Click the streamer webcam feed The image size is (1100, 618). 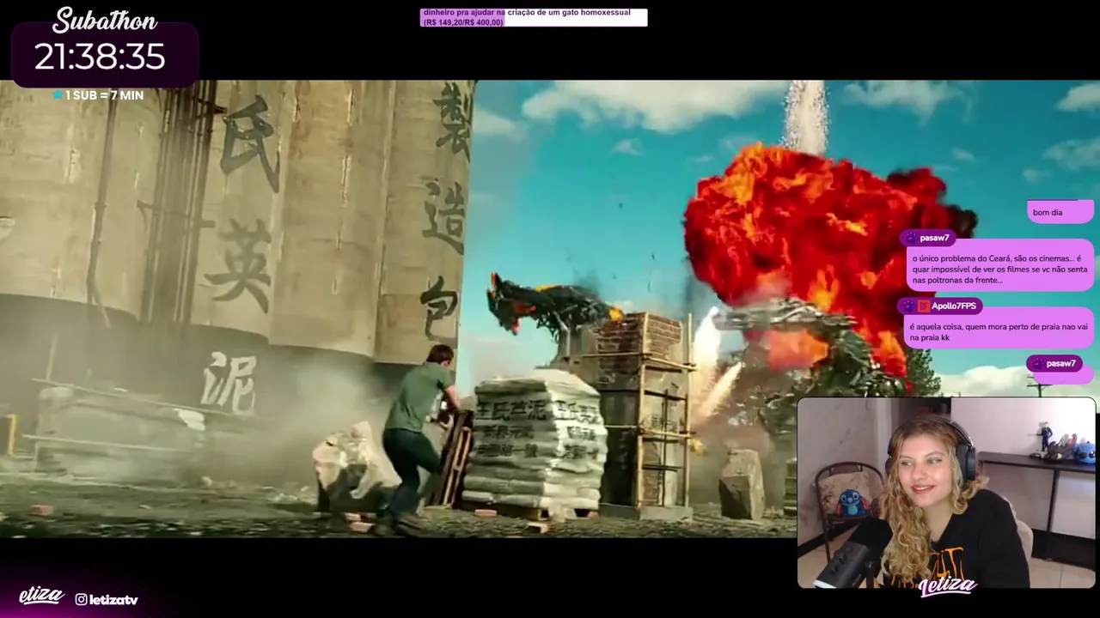[x=946, y=493]
